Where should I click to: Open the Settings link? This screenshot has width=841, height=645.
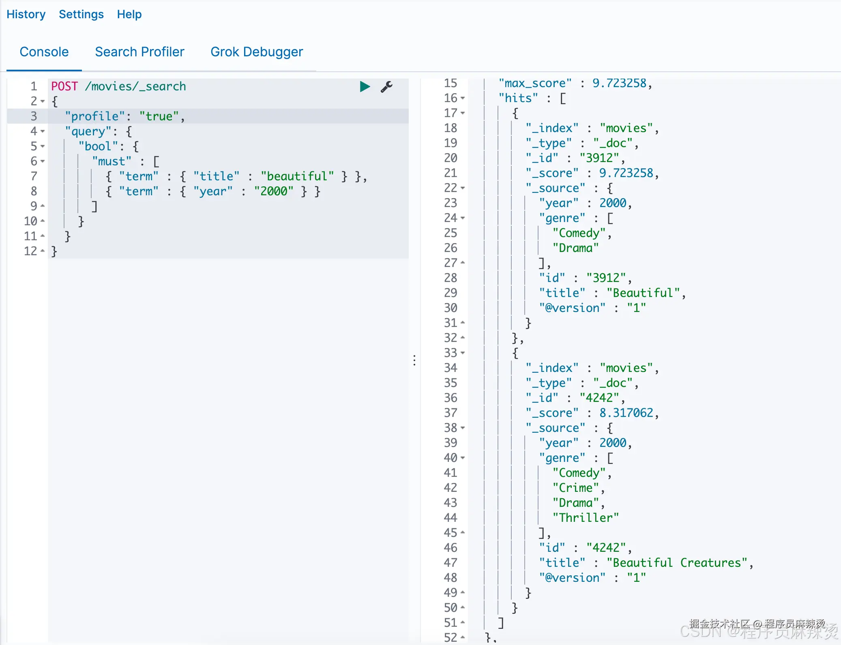[81, 14]
